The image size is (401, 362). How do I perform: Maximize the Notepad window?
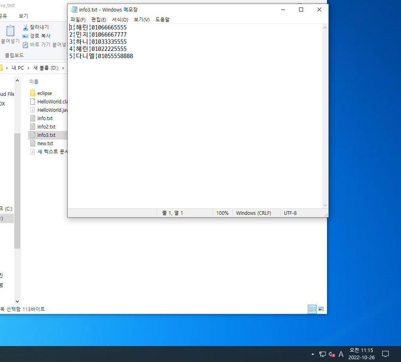301,10
